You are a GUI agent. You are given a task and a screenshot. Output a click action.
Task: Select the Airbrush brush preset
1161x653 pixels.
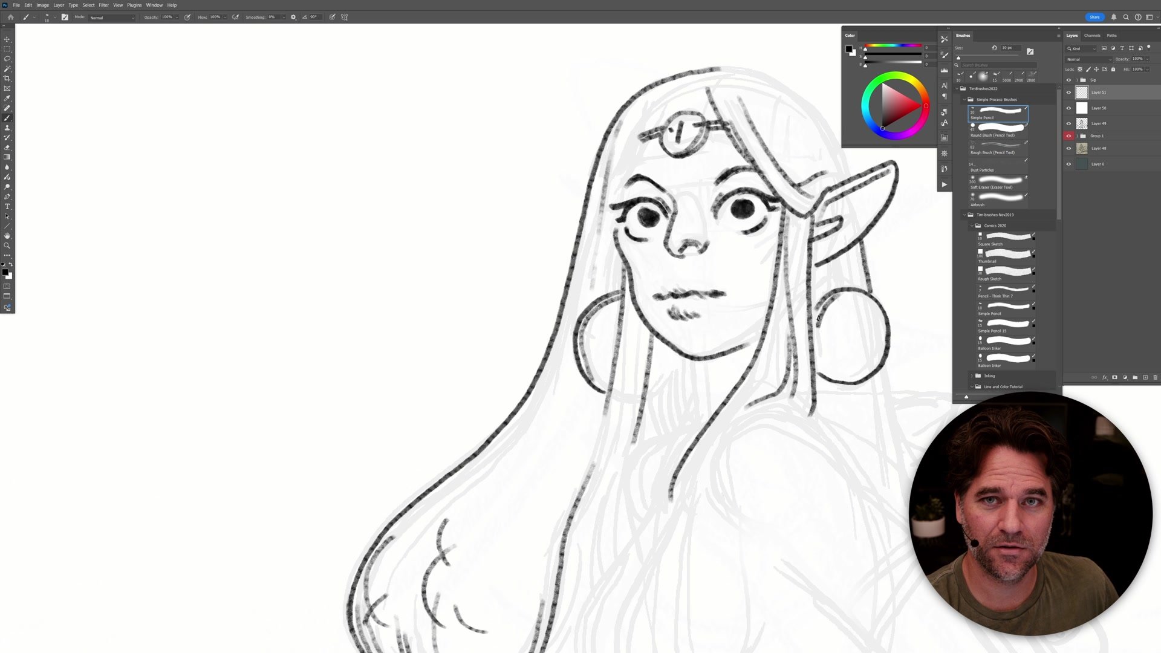tap(998, 198)
